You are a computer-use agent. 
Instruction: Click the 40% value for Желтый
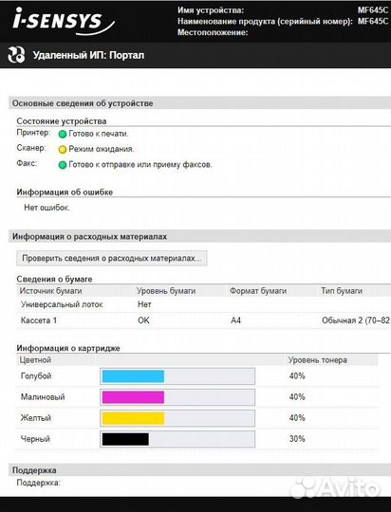[297, 418]
